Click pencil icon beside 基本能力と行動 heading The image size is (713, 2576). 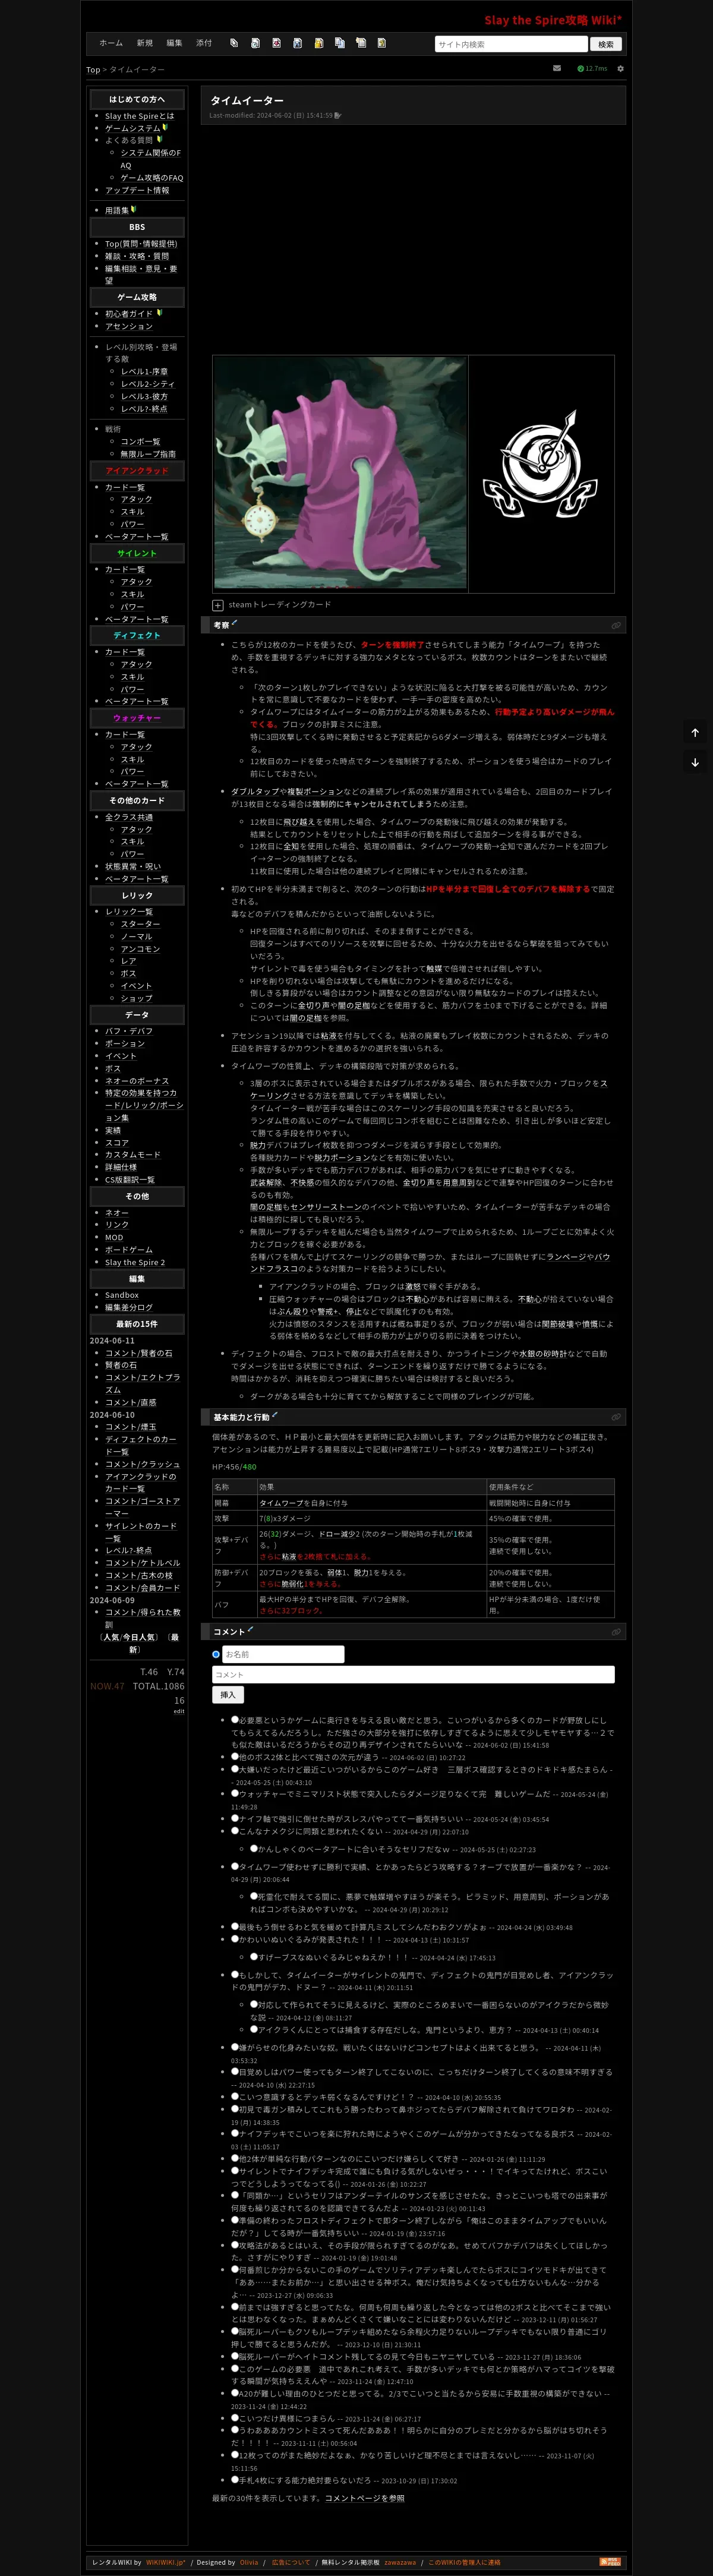click(274, 1414)
